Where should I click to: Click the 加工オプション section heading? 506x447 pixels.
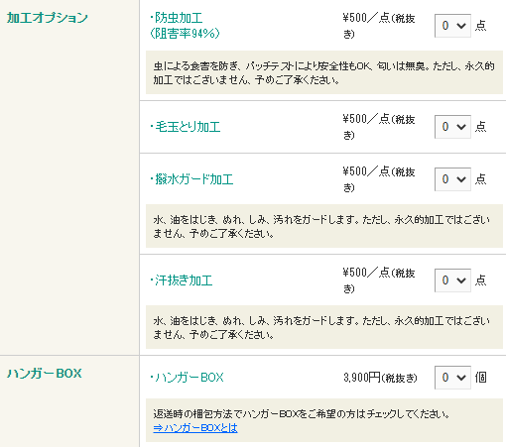coord(48,18)
